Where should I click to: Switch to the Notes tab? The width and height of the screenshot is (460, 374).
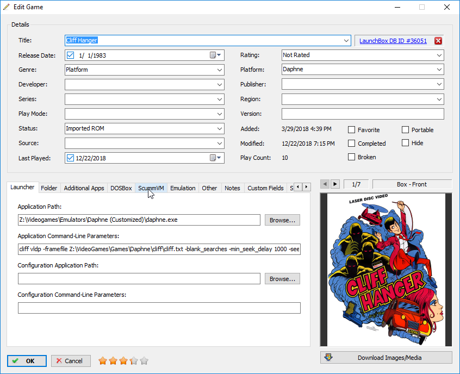coord(232,188)
